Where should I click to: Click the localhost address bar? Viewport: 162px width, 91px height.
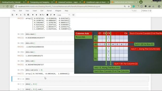point(59,6)
